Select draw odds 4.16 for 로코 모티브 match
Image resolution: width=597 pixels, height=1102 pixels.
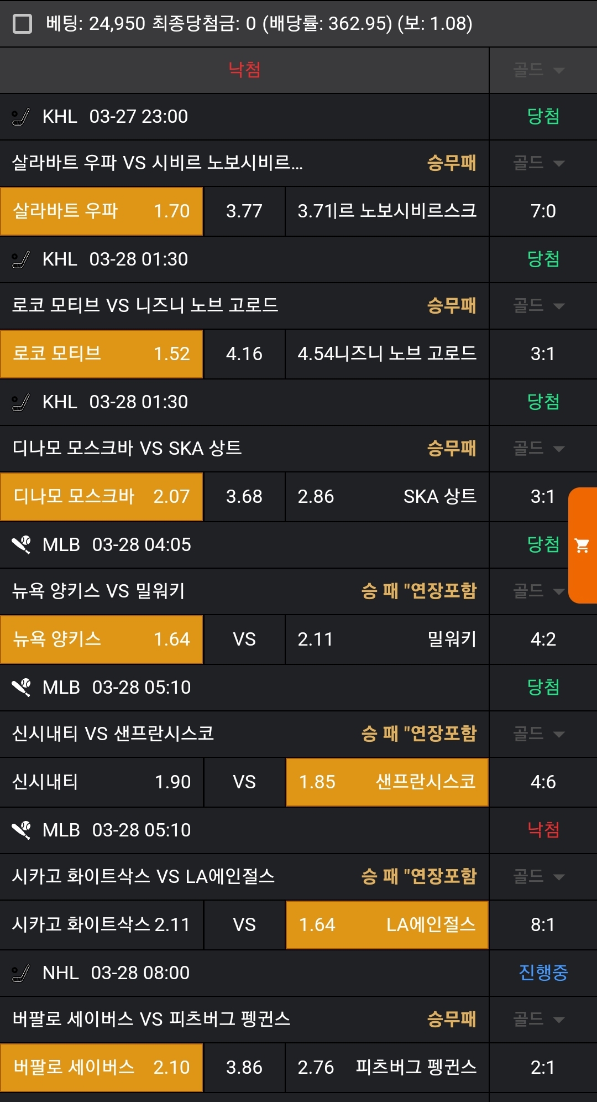click(244, 354)
